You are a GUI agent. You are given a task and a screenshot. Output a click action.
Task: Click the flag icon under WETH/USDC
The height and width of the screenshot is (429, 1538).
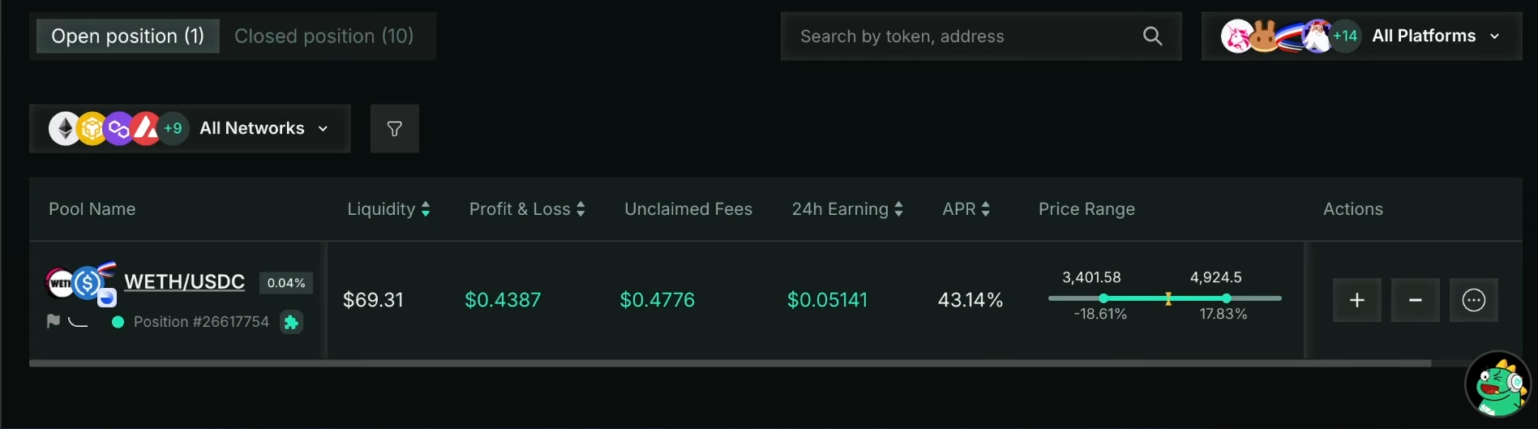(x=54, y=322)
